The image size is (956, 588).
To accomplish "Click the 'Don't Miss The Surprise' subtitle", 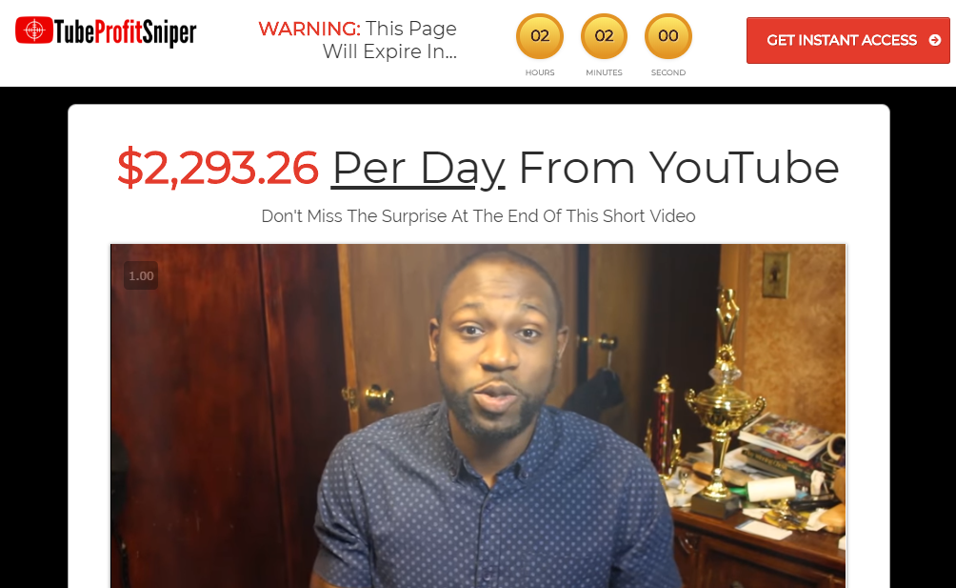I will pos(478,216).
